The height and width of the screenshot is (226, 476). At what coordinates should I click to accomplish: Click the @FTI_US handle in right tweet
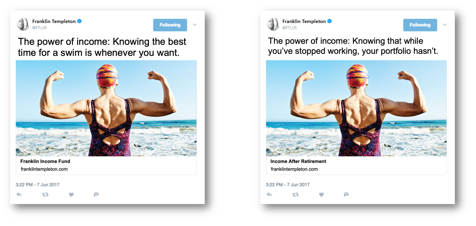point(289,28)
